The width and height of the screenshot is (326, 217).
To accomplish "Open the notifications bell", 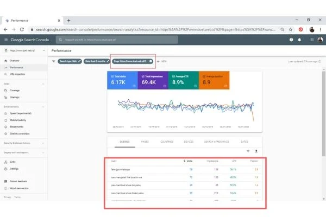I will coord(299,40).
